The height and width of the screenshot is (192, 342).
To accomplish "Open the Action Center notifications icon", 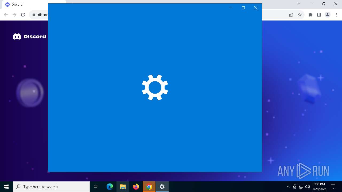I will tap(333, 187).
